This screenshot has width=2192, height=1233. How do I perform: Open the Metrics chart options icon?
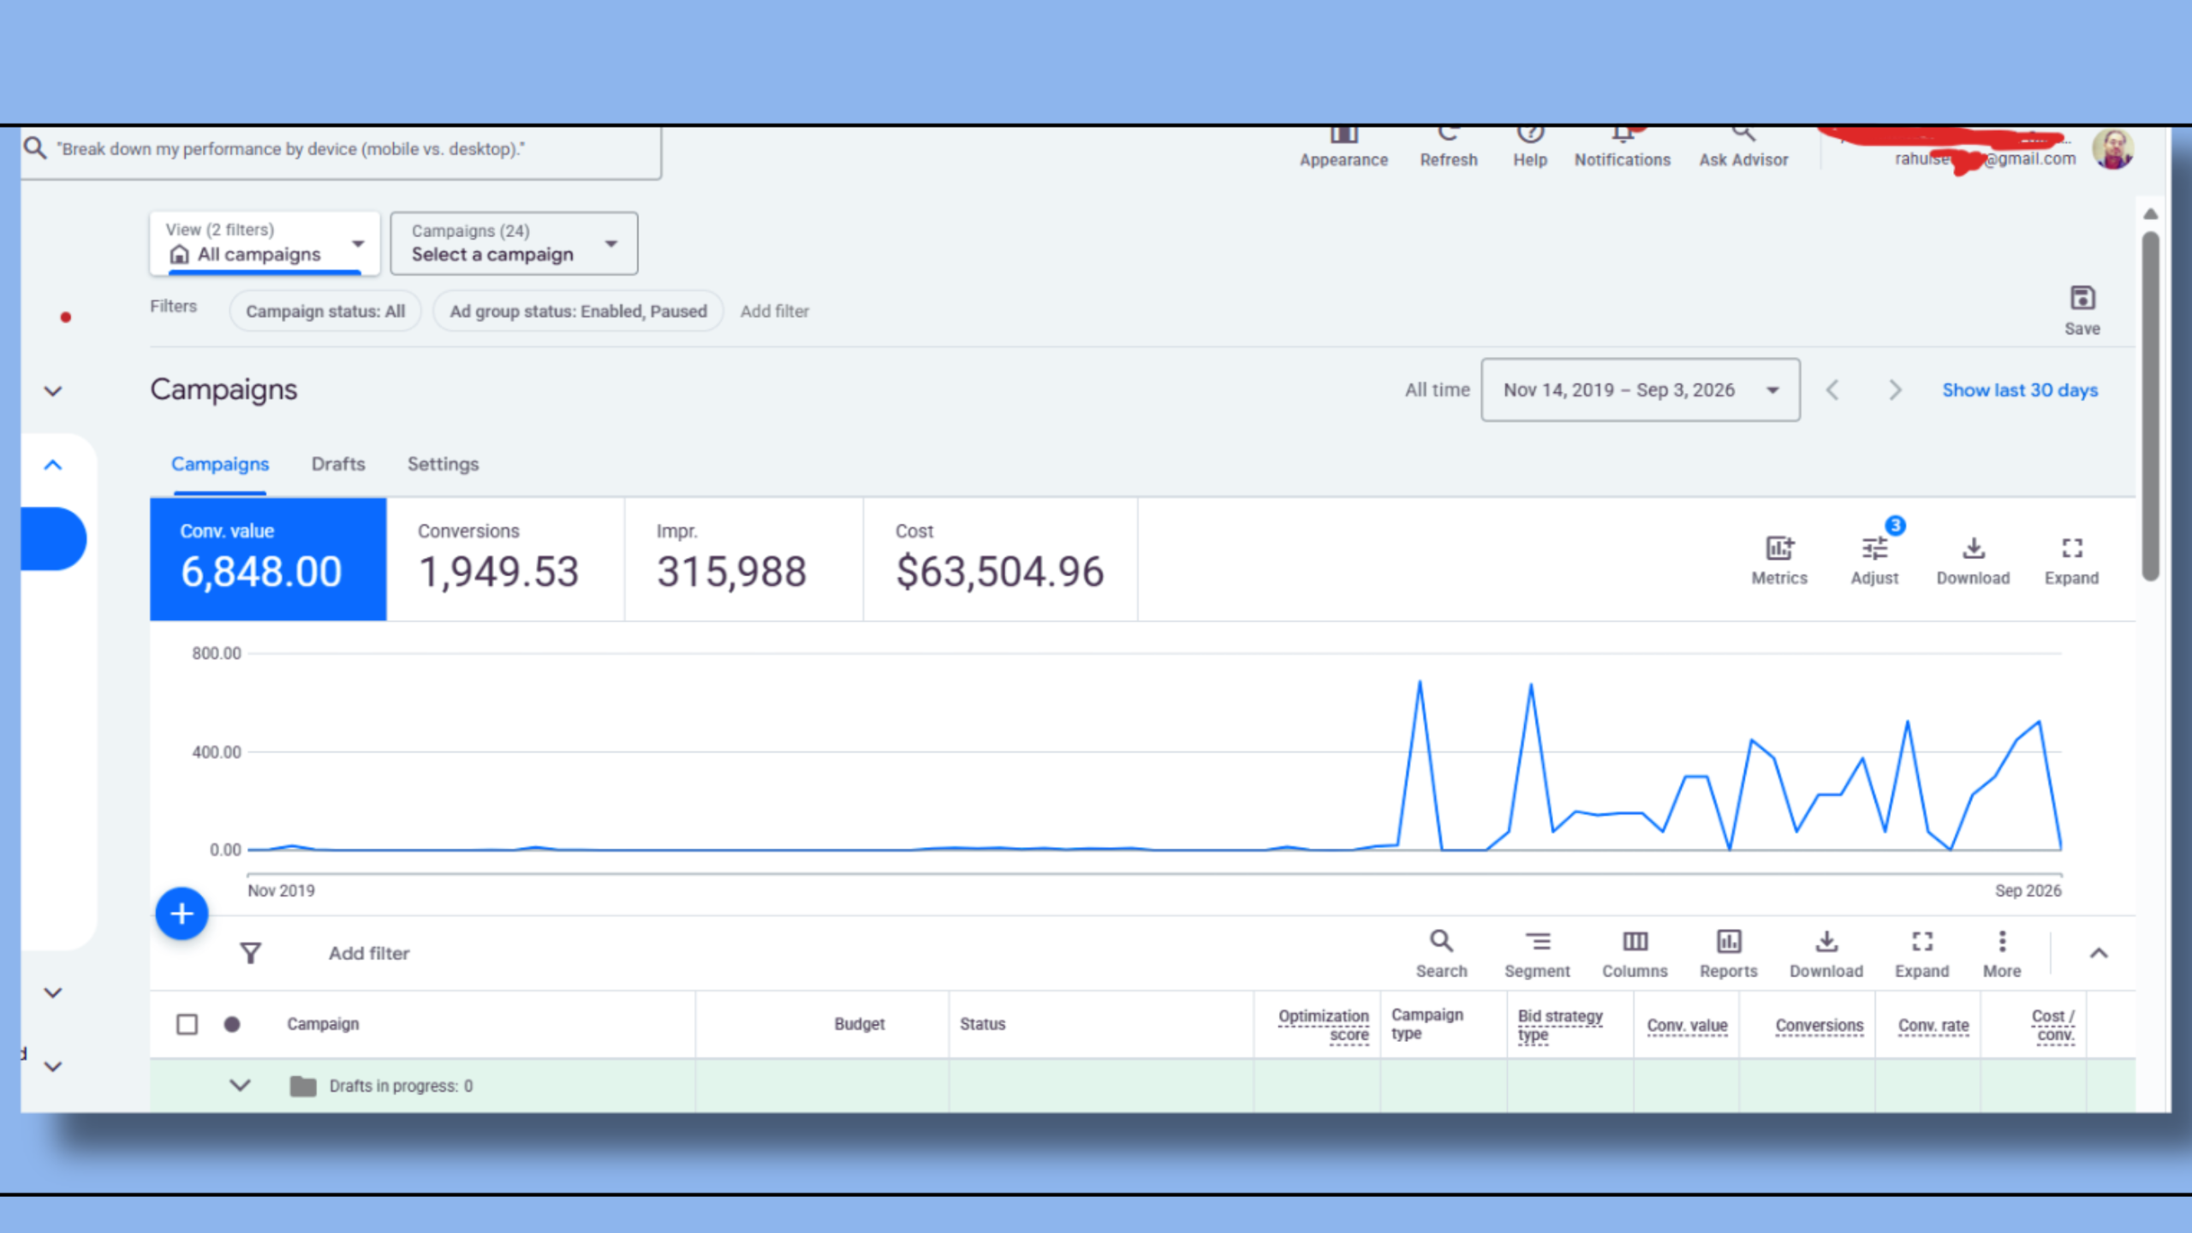1779,548
